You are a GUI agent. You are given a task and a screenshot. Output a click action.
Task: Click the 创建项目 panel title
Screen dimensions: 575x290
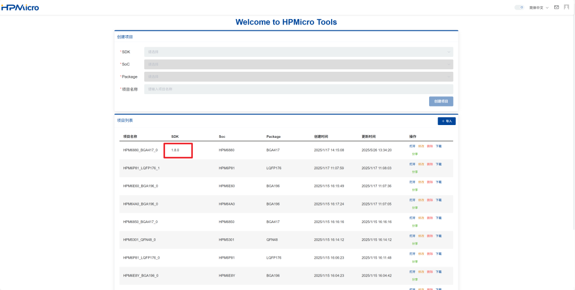(125, 37)
